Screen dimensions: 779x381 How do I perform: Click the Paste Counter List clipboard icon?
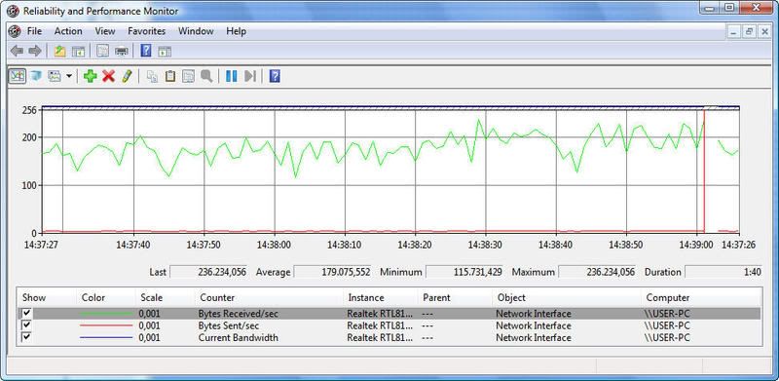point(170,76)
